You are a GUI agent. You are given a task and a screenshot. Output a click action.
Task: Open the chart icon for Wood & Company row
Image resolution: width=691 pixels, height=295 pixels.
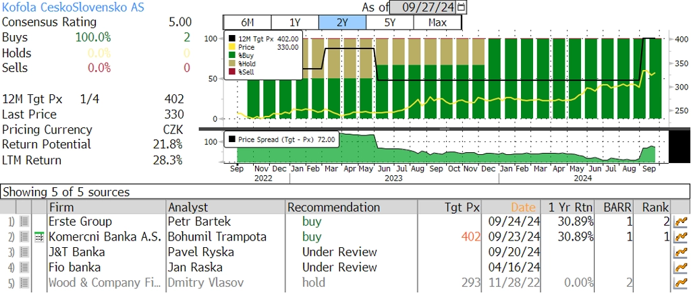(681, 283)
